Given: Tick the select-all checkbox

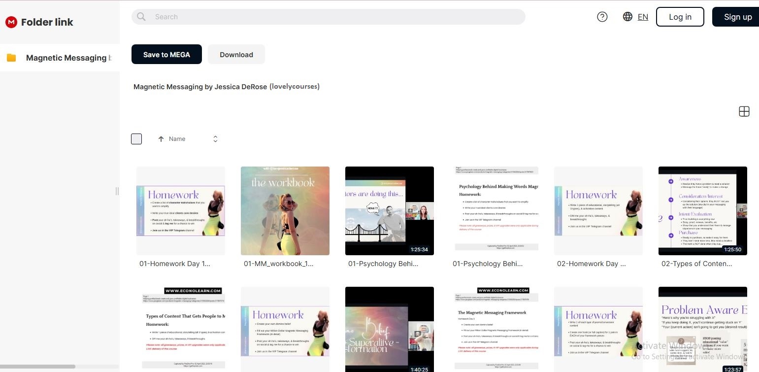Looking at the screenshot, I should point(136,139).
